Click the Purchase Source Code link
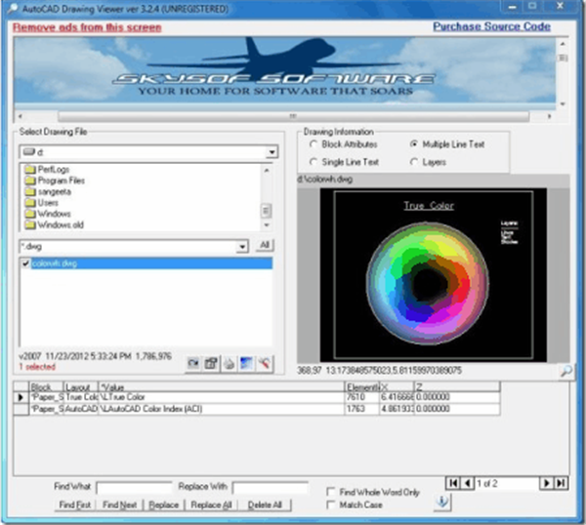 click(x=492, y=26)
